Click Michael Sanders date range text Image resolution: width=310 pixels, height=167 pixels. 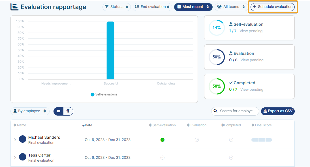[108, 140]
